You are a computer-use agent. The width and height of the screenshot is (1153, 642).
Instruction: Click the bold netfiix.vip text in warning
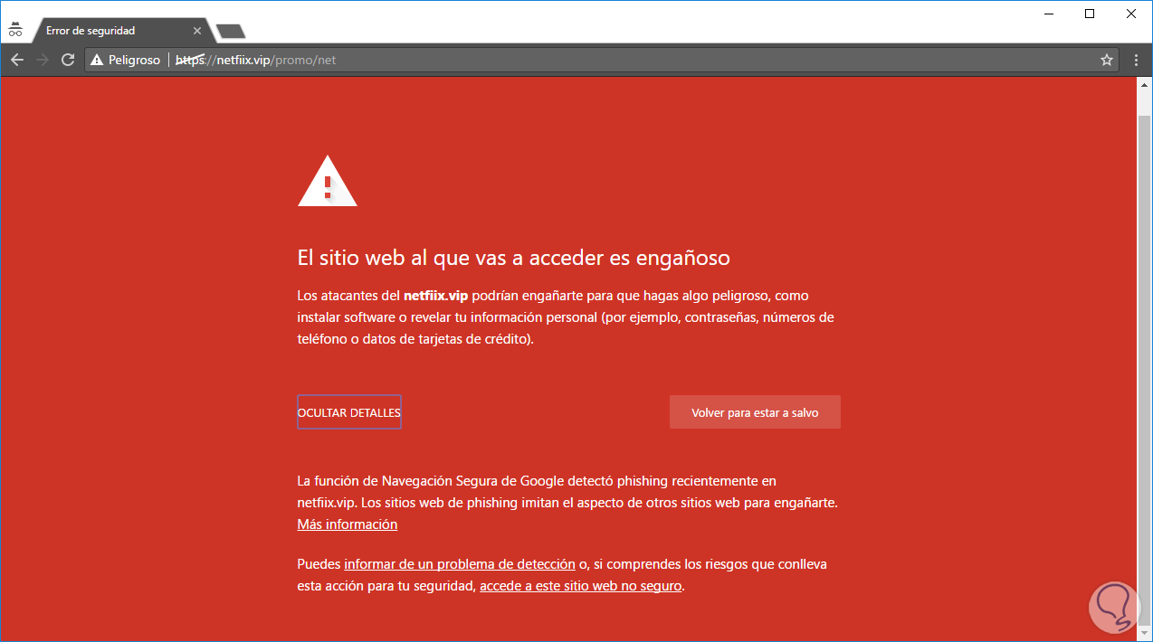click(436, 296)
